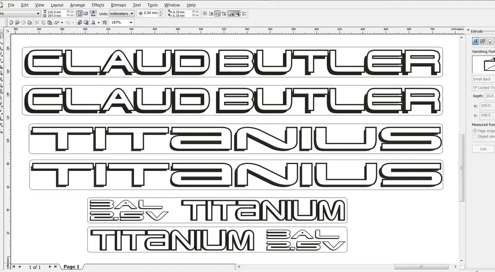Open the View menu
Viewport: 495px width, 272px height.
click(x=40, y=5)
